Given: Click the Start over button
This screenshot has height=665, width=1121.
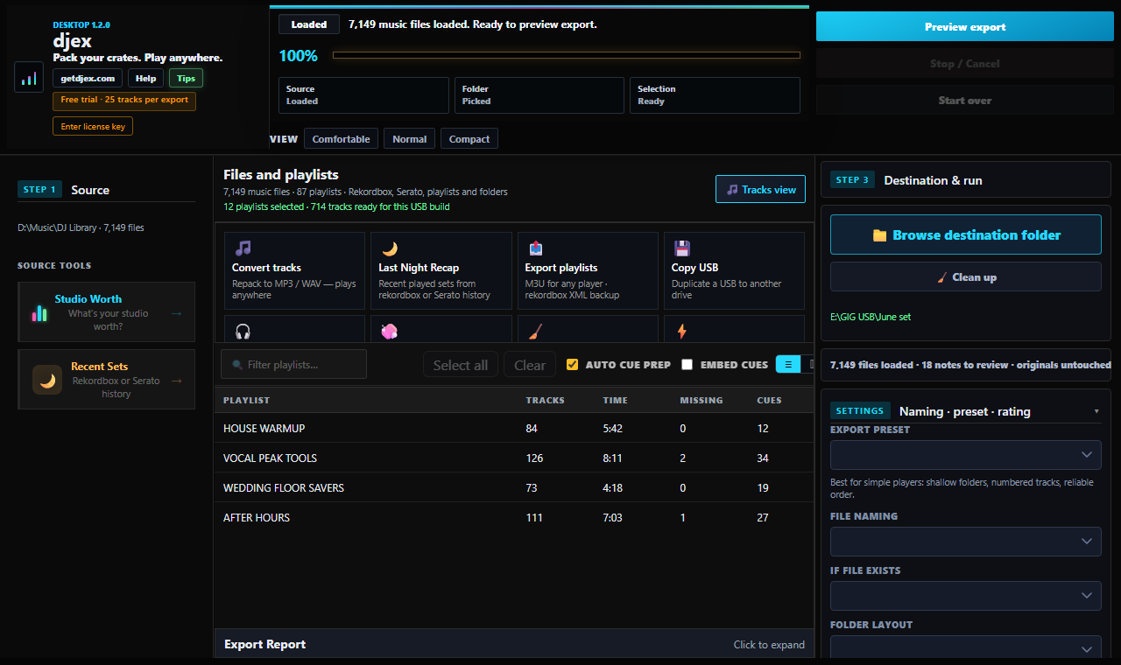Looking at the screenshot, I should pos(965,101).
